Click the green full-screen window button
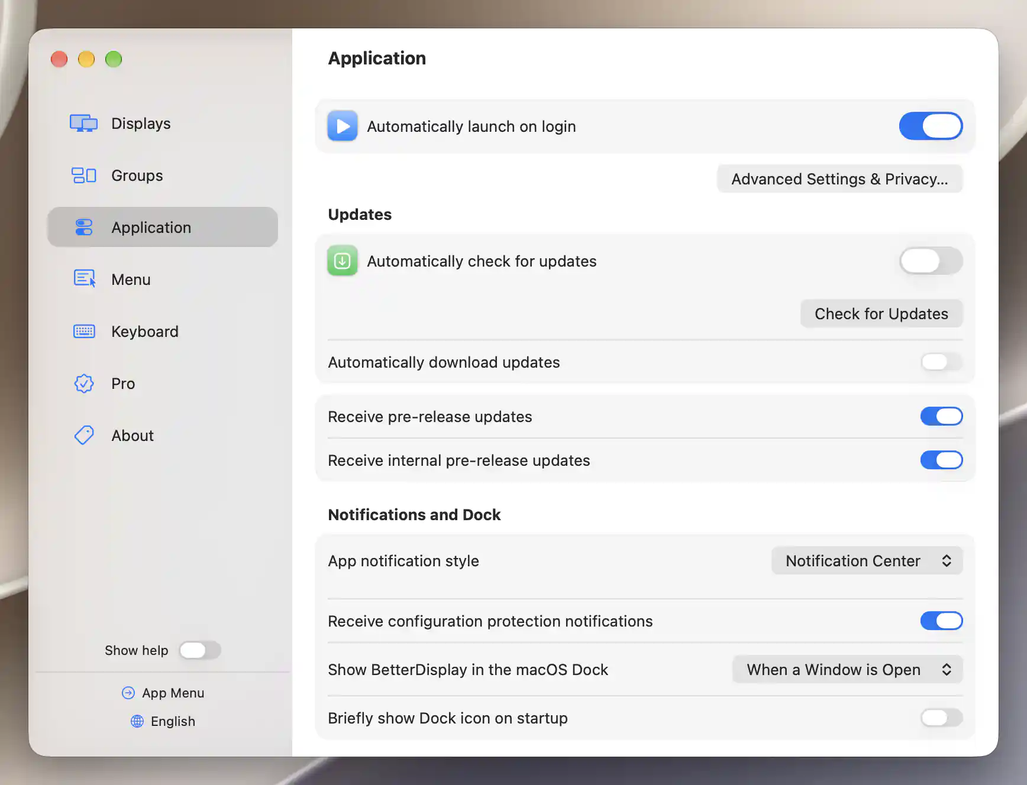 click(114, 59)
